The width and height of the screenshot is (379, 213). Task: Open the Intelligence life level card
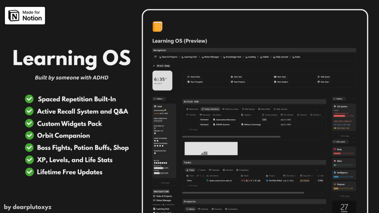(x=344, y=175)
